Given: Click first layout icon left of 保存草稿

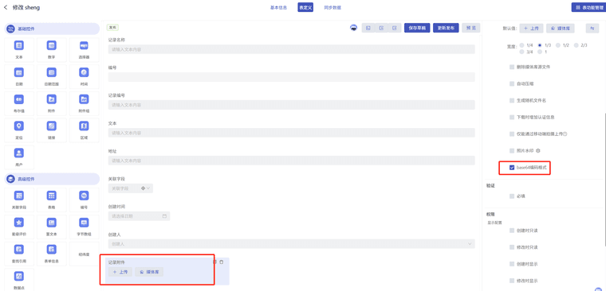Looking at the screenshot, I should coord(368,28).
